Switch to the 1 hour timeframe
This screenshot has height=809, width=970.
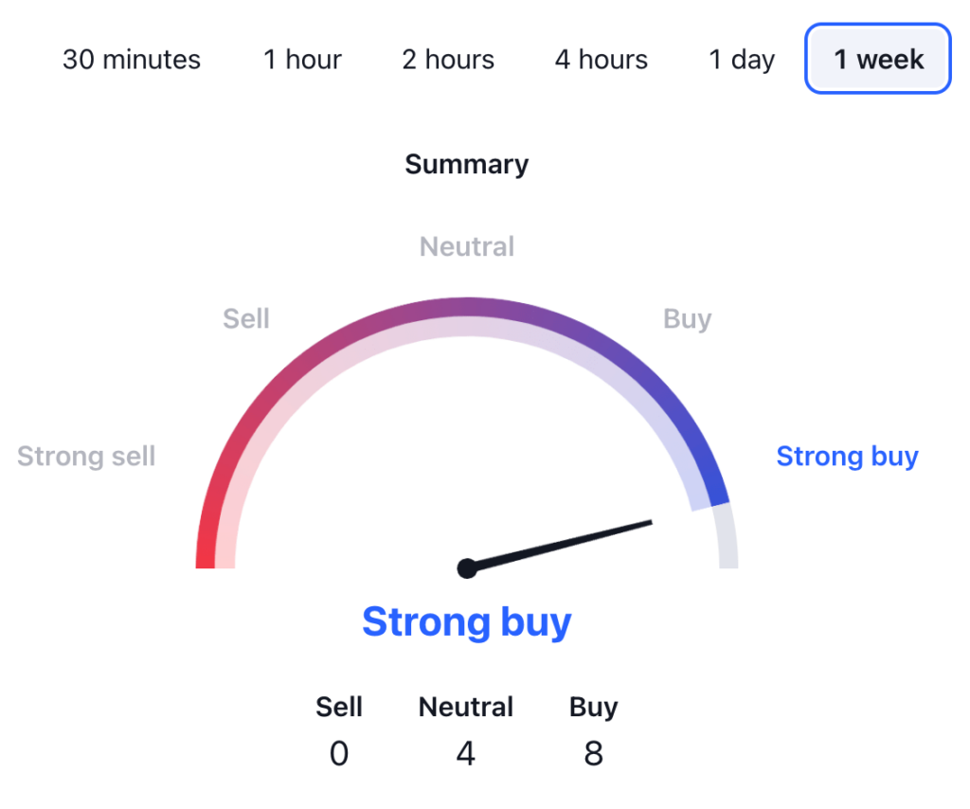(x=302, y=60)
